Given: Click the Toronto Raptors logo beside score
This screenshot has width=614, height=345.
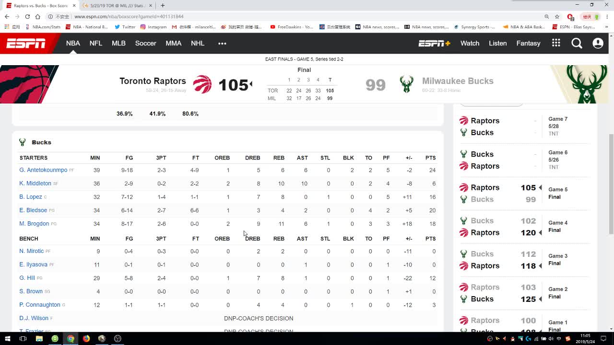Looking at the screenshot, I should (x=202, y=84).
